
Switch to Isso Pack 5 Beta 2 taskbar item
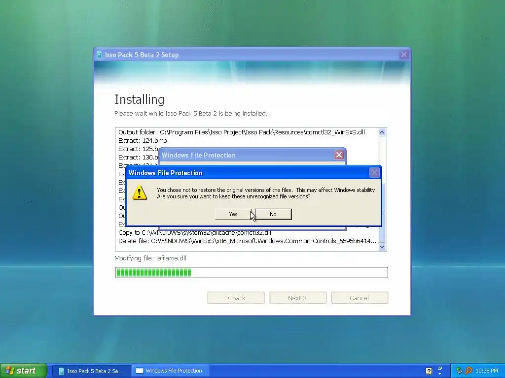91,371
